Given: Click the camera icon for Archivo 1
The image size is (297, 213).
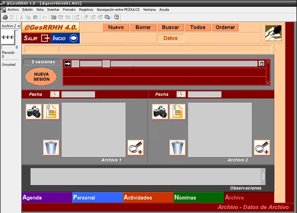Looking at the screenshot, I should (x=34, y=112).
